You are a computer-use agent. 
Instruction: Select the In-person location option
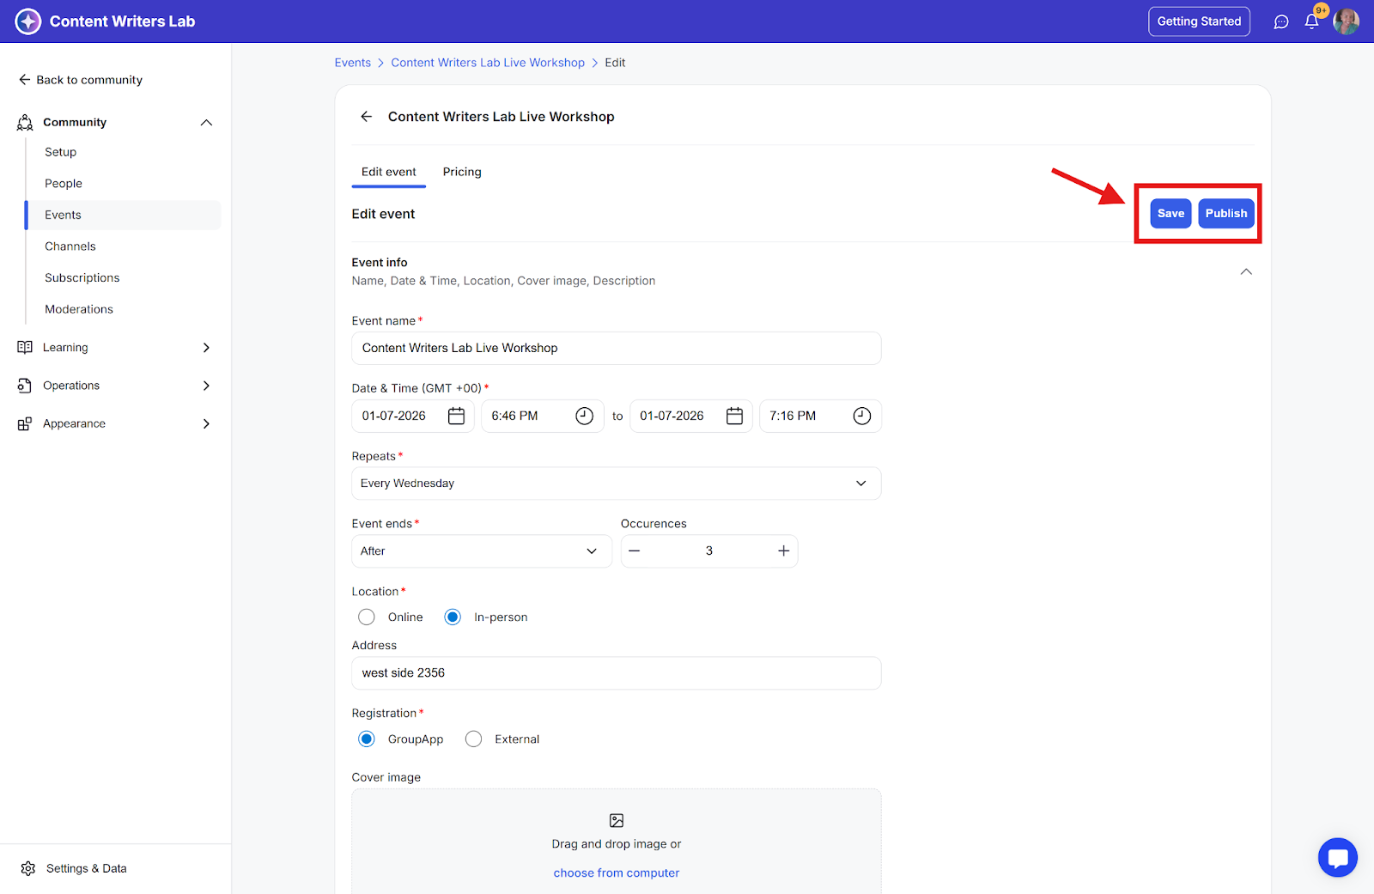coord(453,617)
